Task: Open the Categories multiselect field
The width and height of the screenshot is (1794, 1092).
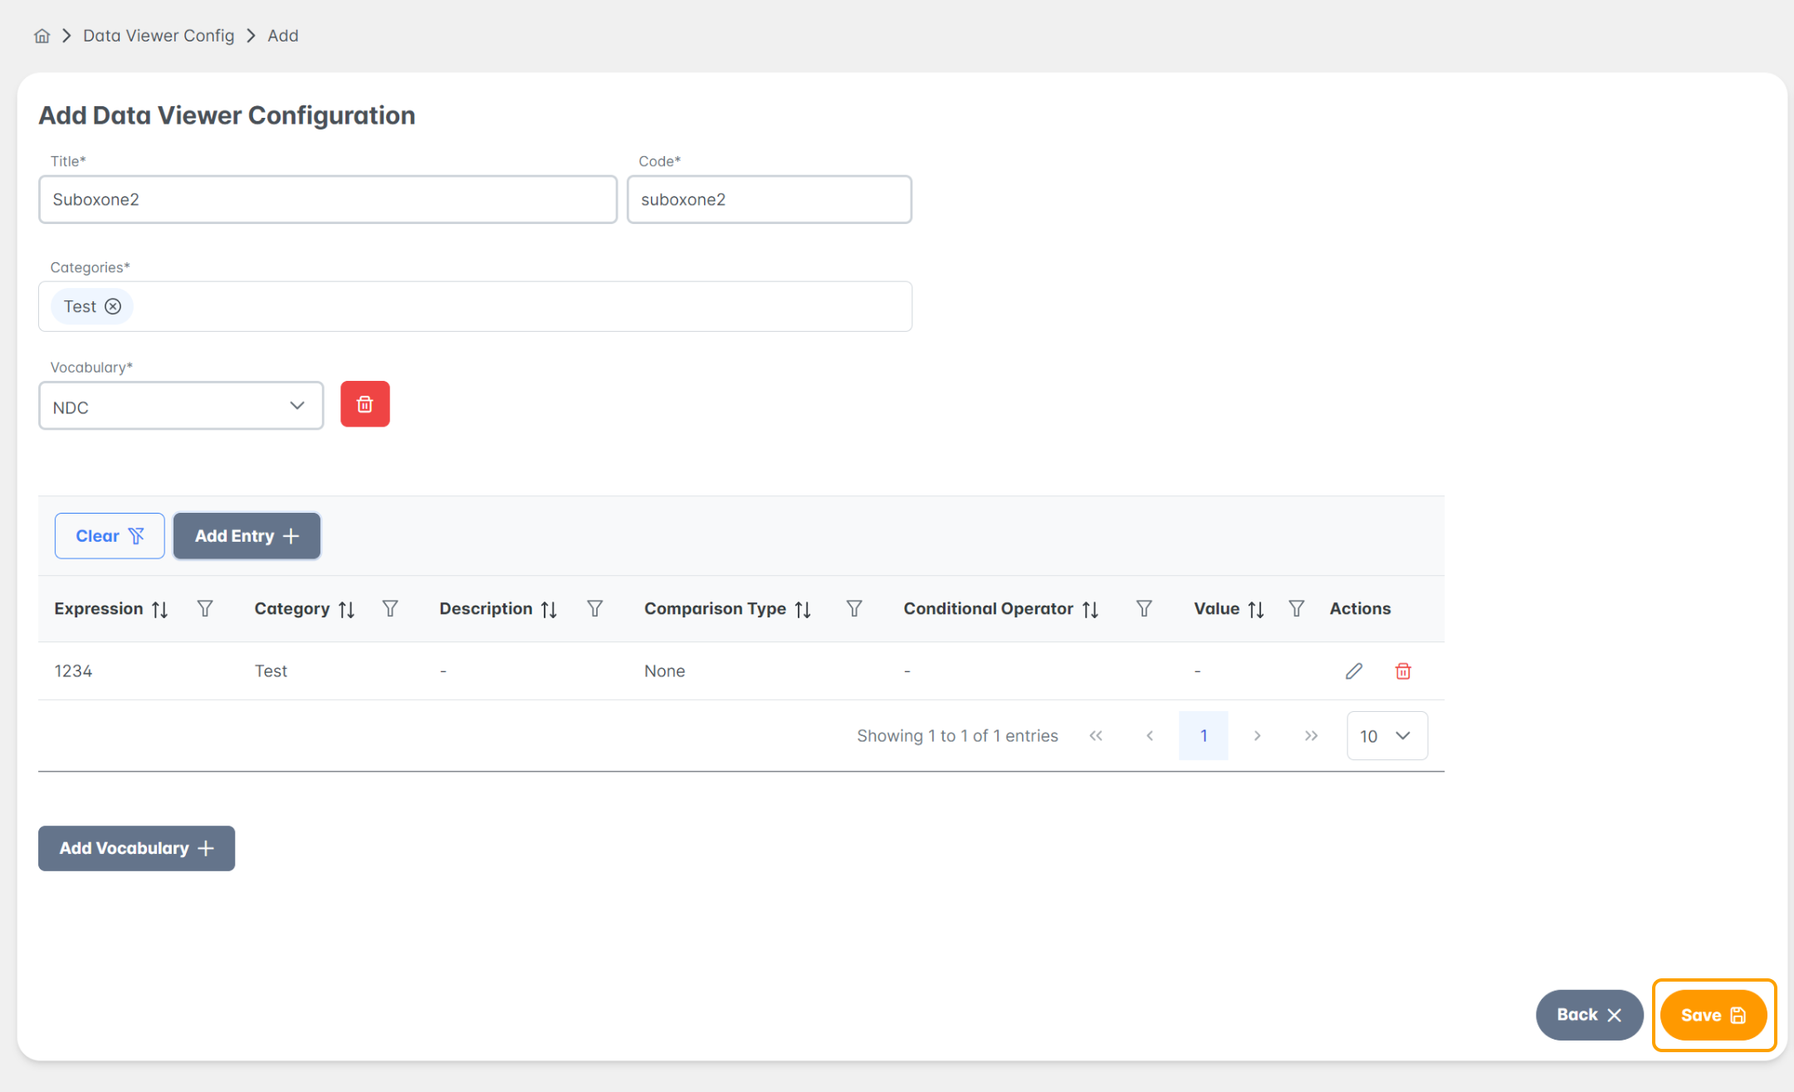Action: pyautogui.click(x=515, y=306)
